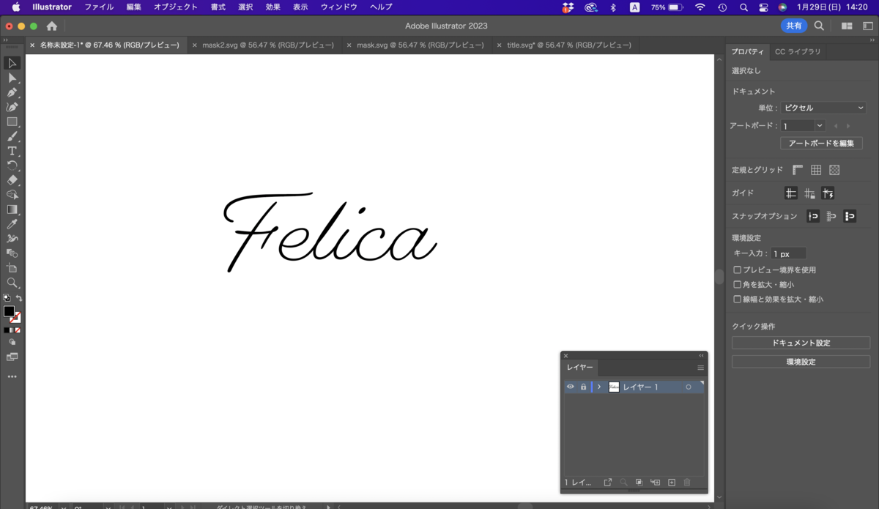Select the Rotate tool
The width and height of the screenshot is (879, 509).
click(x=12, y=166)
